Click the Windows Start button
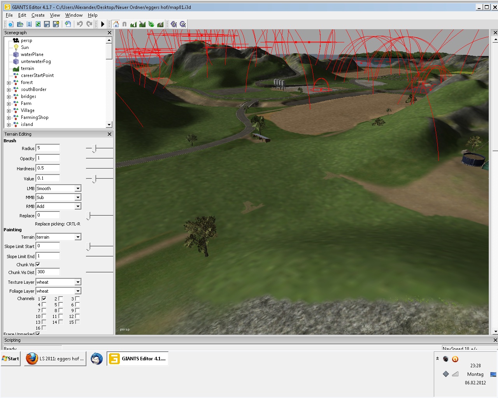 [11, 359]
